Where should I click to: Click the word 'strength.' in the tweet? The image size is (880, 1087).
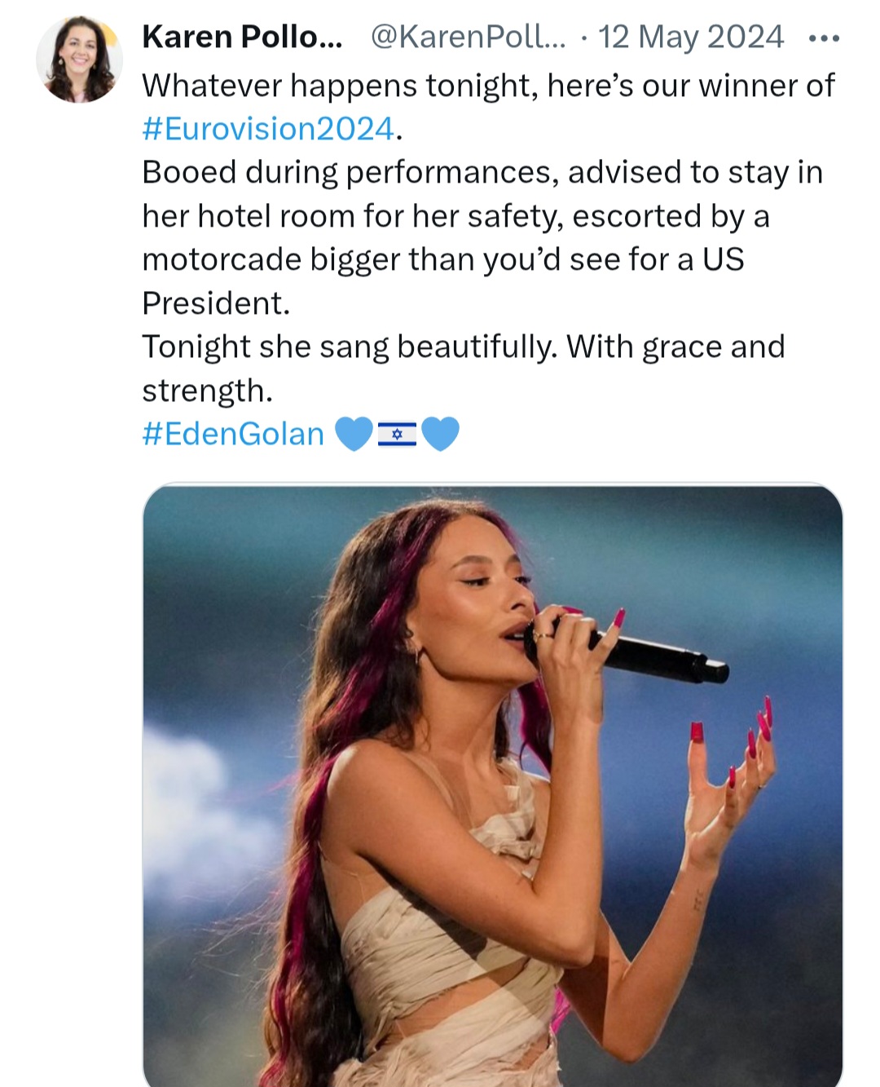click(x=207, y=391)
